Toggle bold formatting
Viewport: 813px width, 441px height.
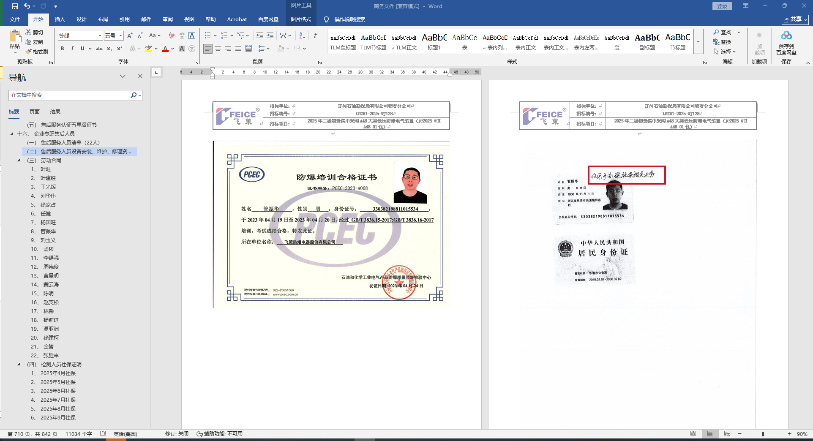pos(62,49)
